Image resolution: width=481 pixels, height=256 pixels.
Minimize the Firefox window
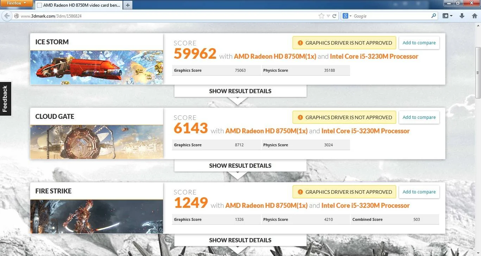[448, 3]
